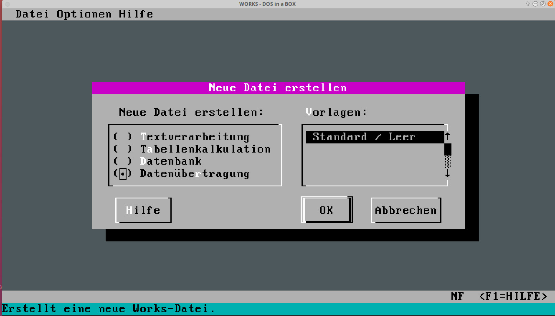This screenshot has height=316, width=555.
Task: Cancel with the Abbrechen button
Action: (x=406, y=210)
